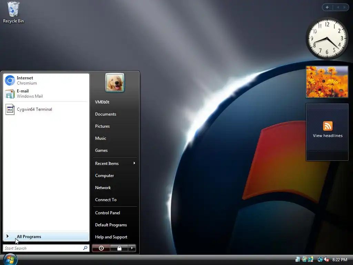Click the Windows Sidebar tray icon

coord(311,259)
